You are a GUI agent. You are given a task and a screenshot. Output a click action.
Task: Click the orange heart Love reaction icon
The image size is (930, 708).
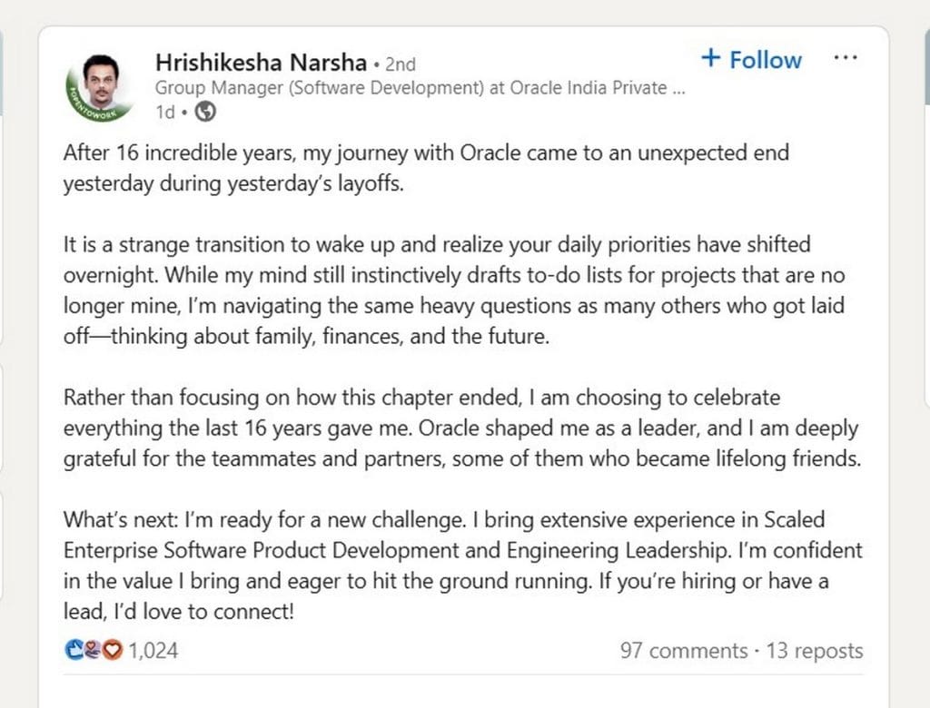tap(112, 651)
